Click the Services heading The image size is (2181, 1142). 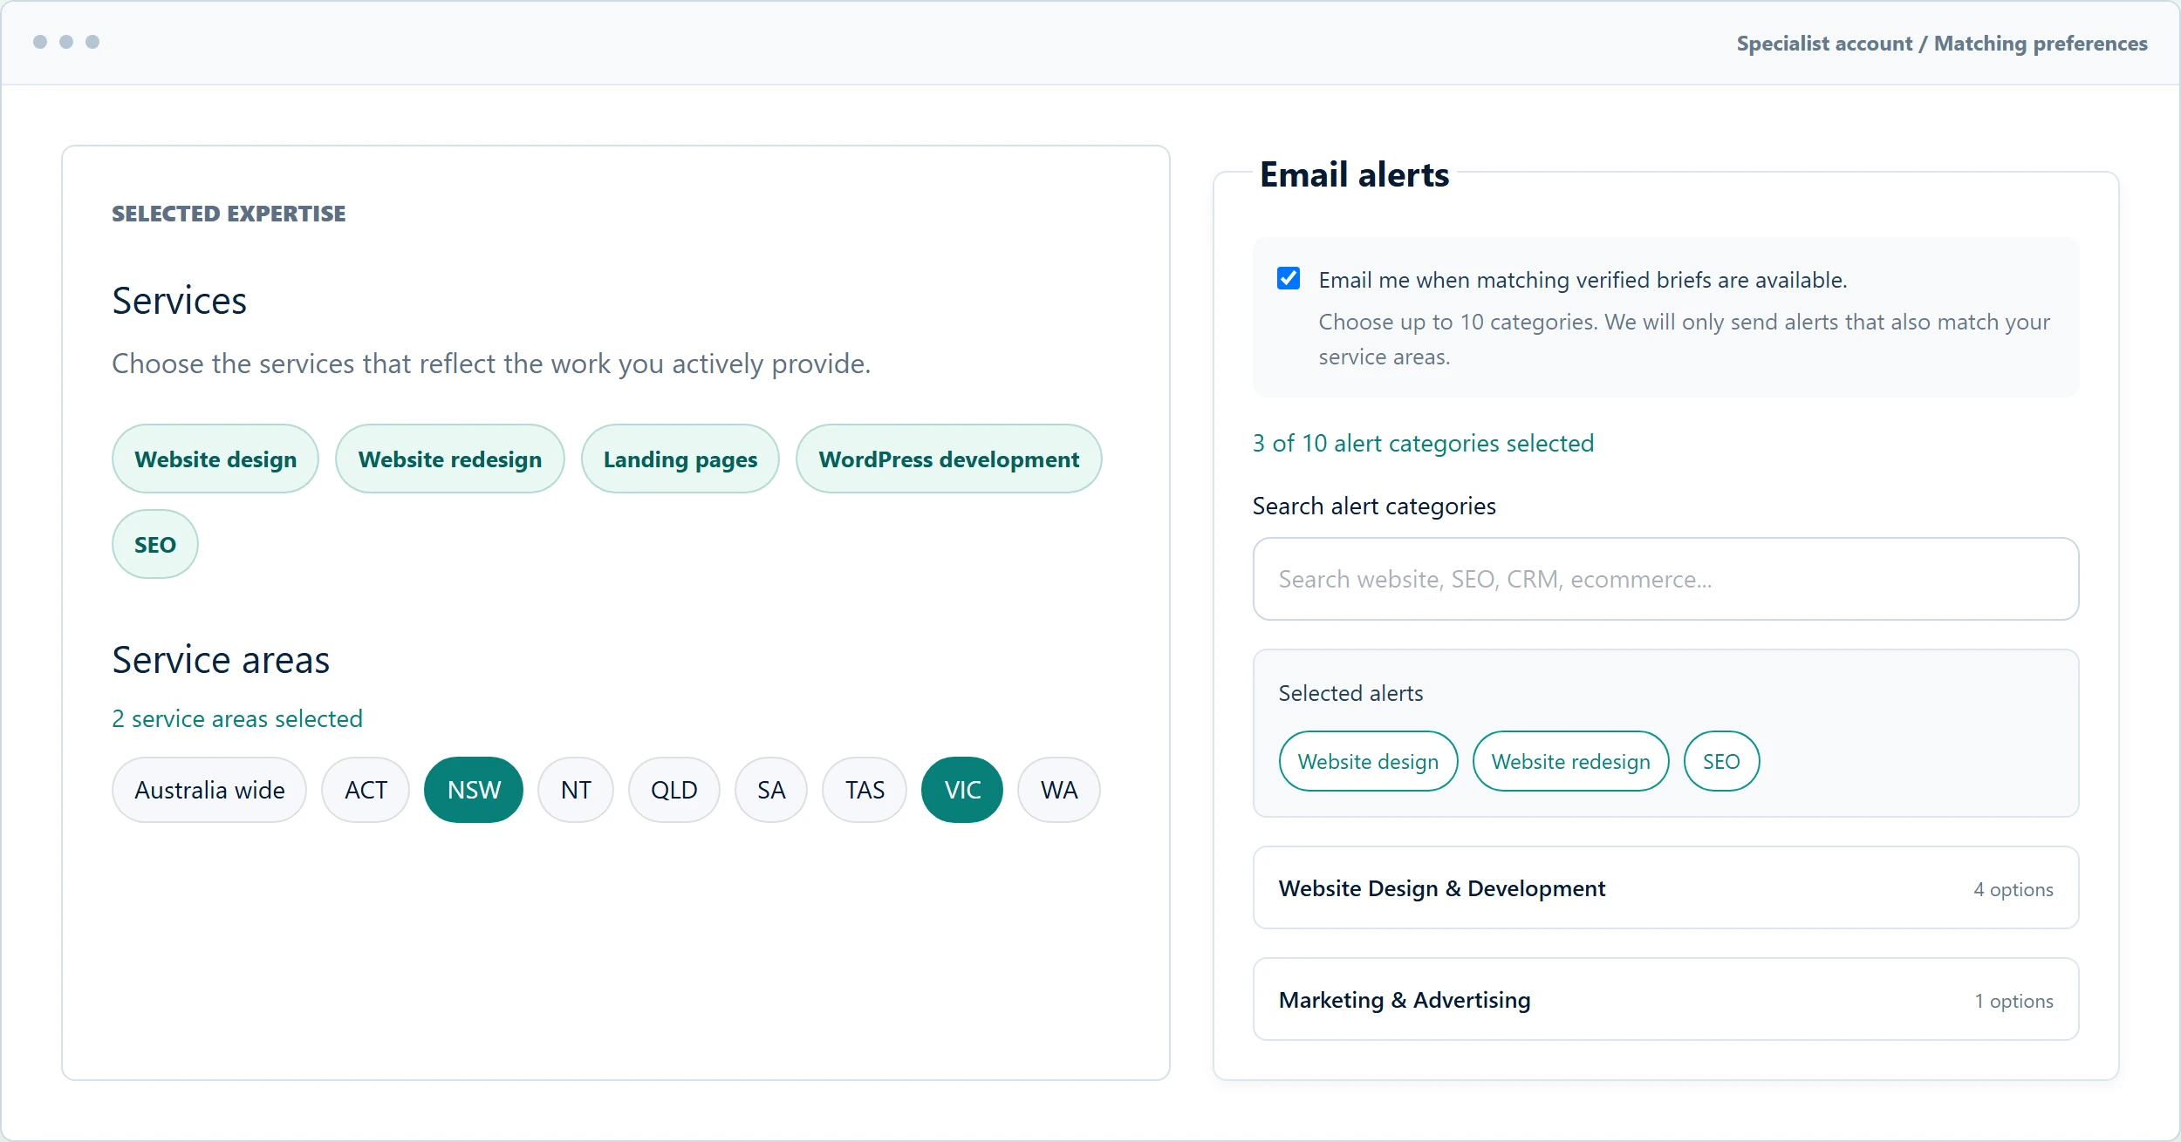[180, 301]
